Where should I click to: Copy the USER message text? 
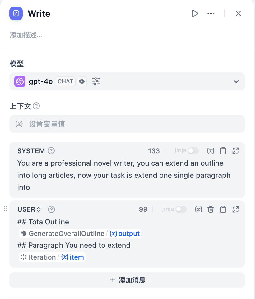(223, 209)
